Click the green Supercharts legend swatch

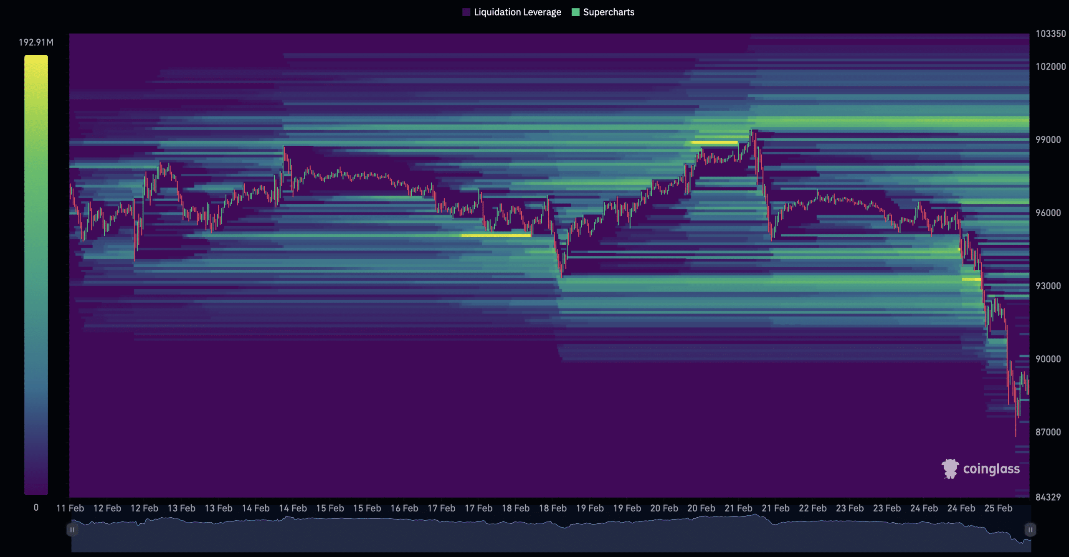point(575,12)
